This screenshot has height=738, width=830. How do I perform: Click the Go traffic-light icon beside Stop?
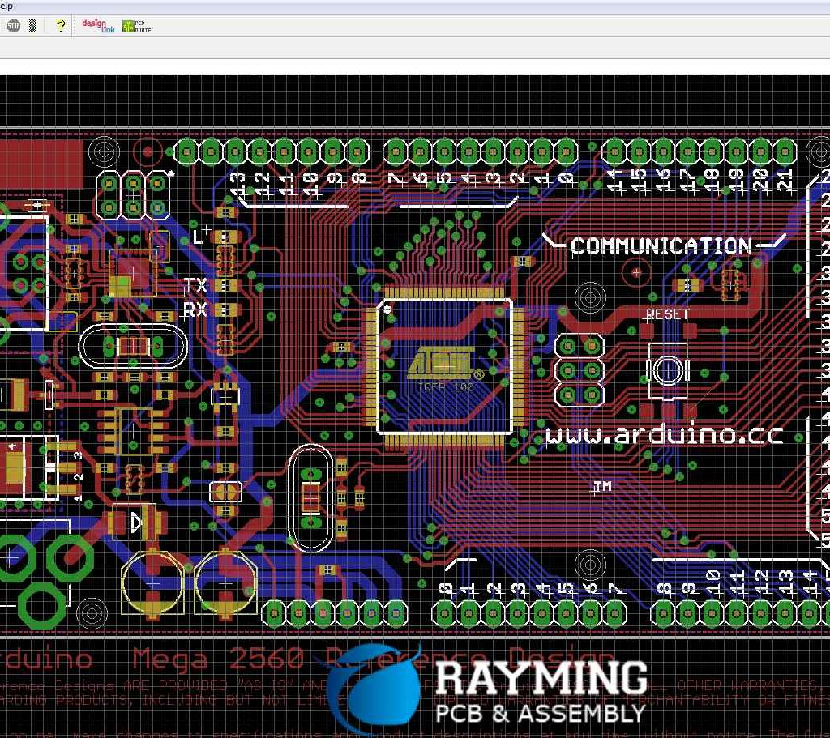point(32,25)
